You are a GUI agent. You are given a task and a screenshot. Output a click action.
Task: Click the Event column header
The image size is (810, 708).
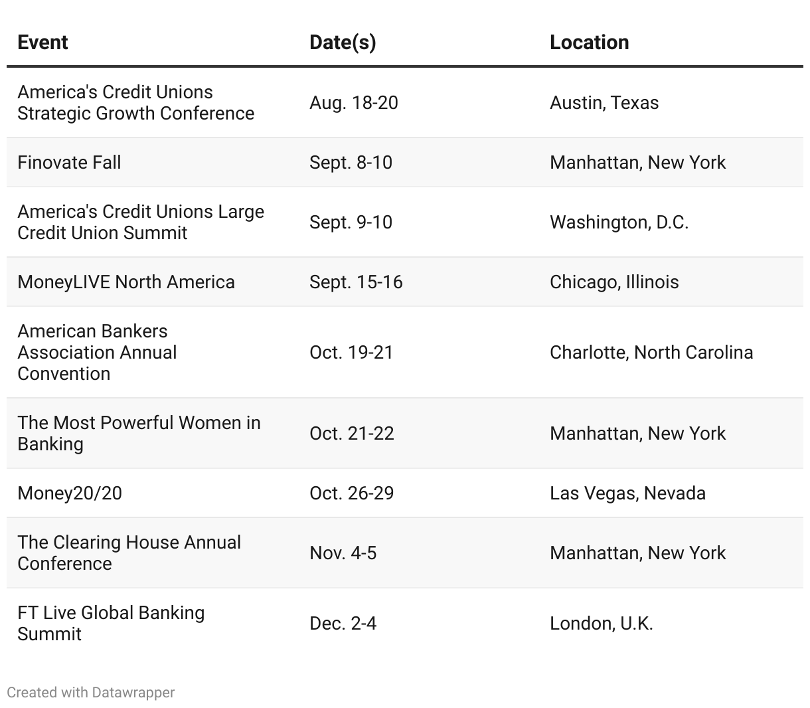[x=42, y=43]
